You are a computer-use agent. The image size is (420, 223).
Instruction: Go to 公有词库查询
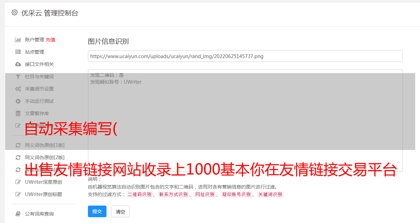click(39, 214)
